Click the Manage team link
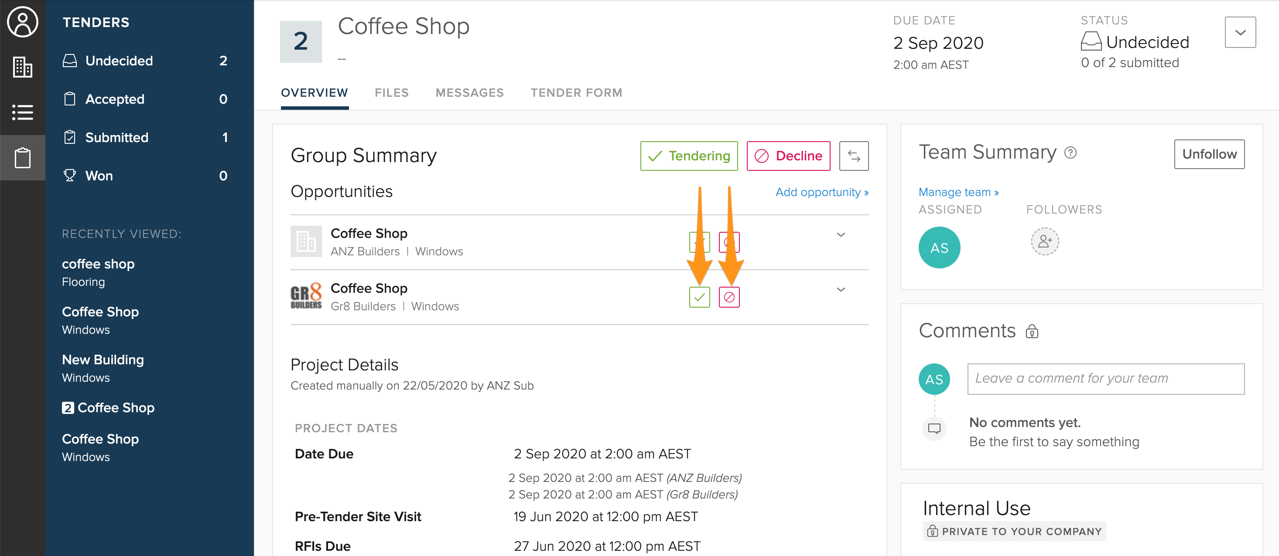The height and width of the screenshot is (556, 1279). click(958, 192)
